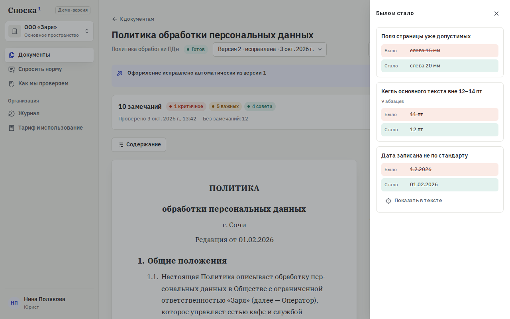
Task: Click «Без замечаний: 12» text
Action: click(x=226, y=119)
